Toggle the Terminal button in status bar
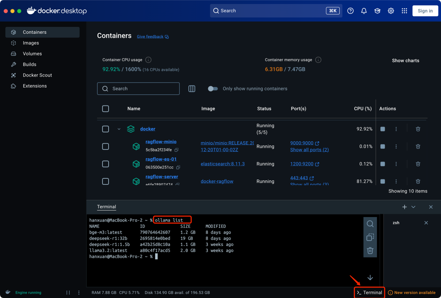The height and width of the screenshot is (298, 441). point(369,292)
